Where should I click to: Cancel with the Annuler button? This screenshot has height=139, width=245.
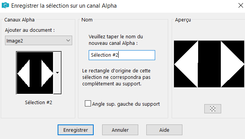pos(120,130)
